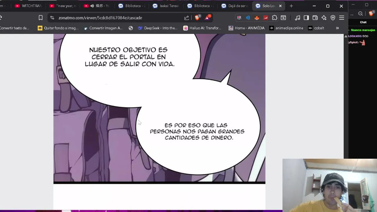Image resolution: width=377 pixels, height=212 pixels.
Task: Open the Home - ANIMÉDIA bookmark
Action: click(247, 28)
